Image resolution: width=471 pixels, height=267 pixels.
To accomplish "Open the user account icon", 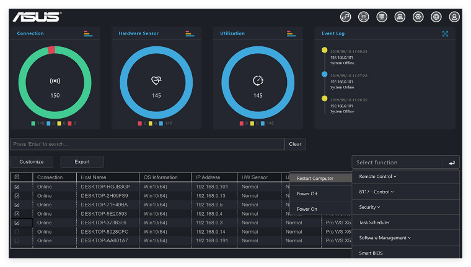I will click(x=454, y=17).
